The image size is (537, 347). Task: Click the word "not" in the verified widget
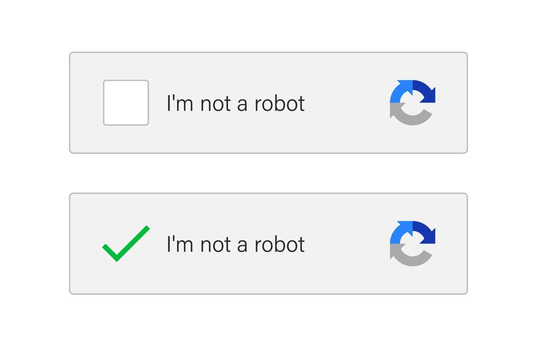(215, 245)
